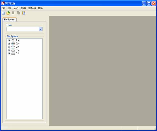Viewport: 157px width, 131px height.
Task: Expand the A:\ drive node
Action: 9,40
